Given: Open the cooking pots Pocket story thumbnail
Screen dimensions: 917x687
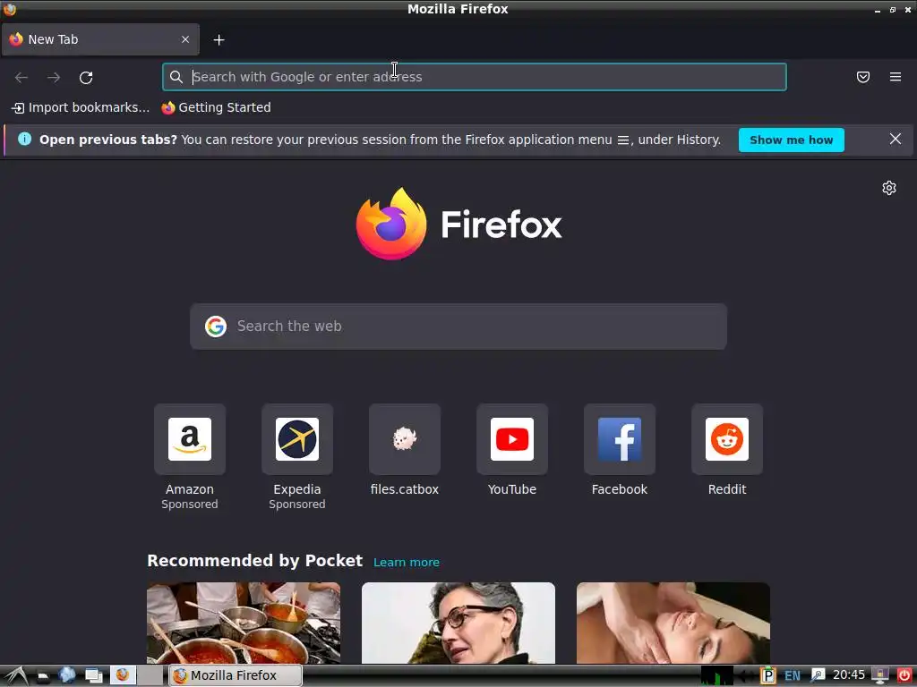Looking at the screenshot, I should coord(244,623).
